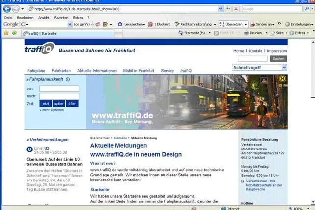
Task: Click the Google logo in the toolbar
Action: [x=11, y=24]
